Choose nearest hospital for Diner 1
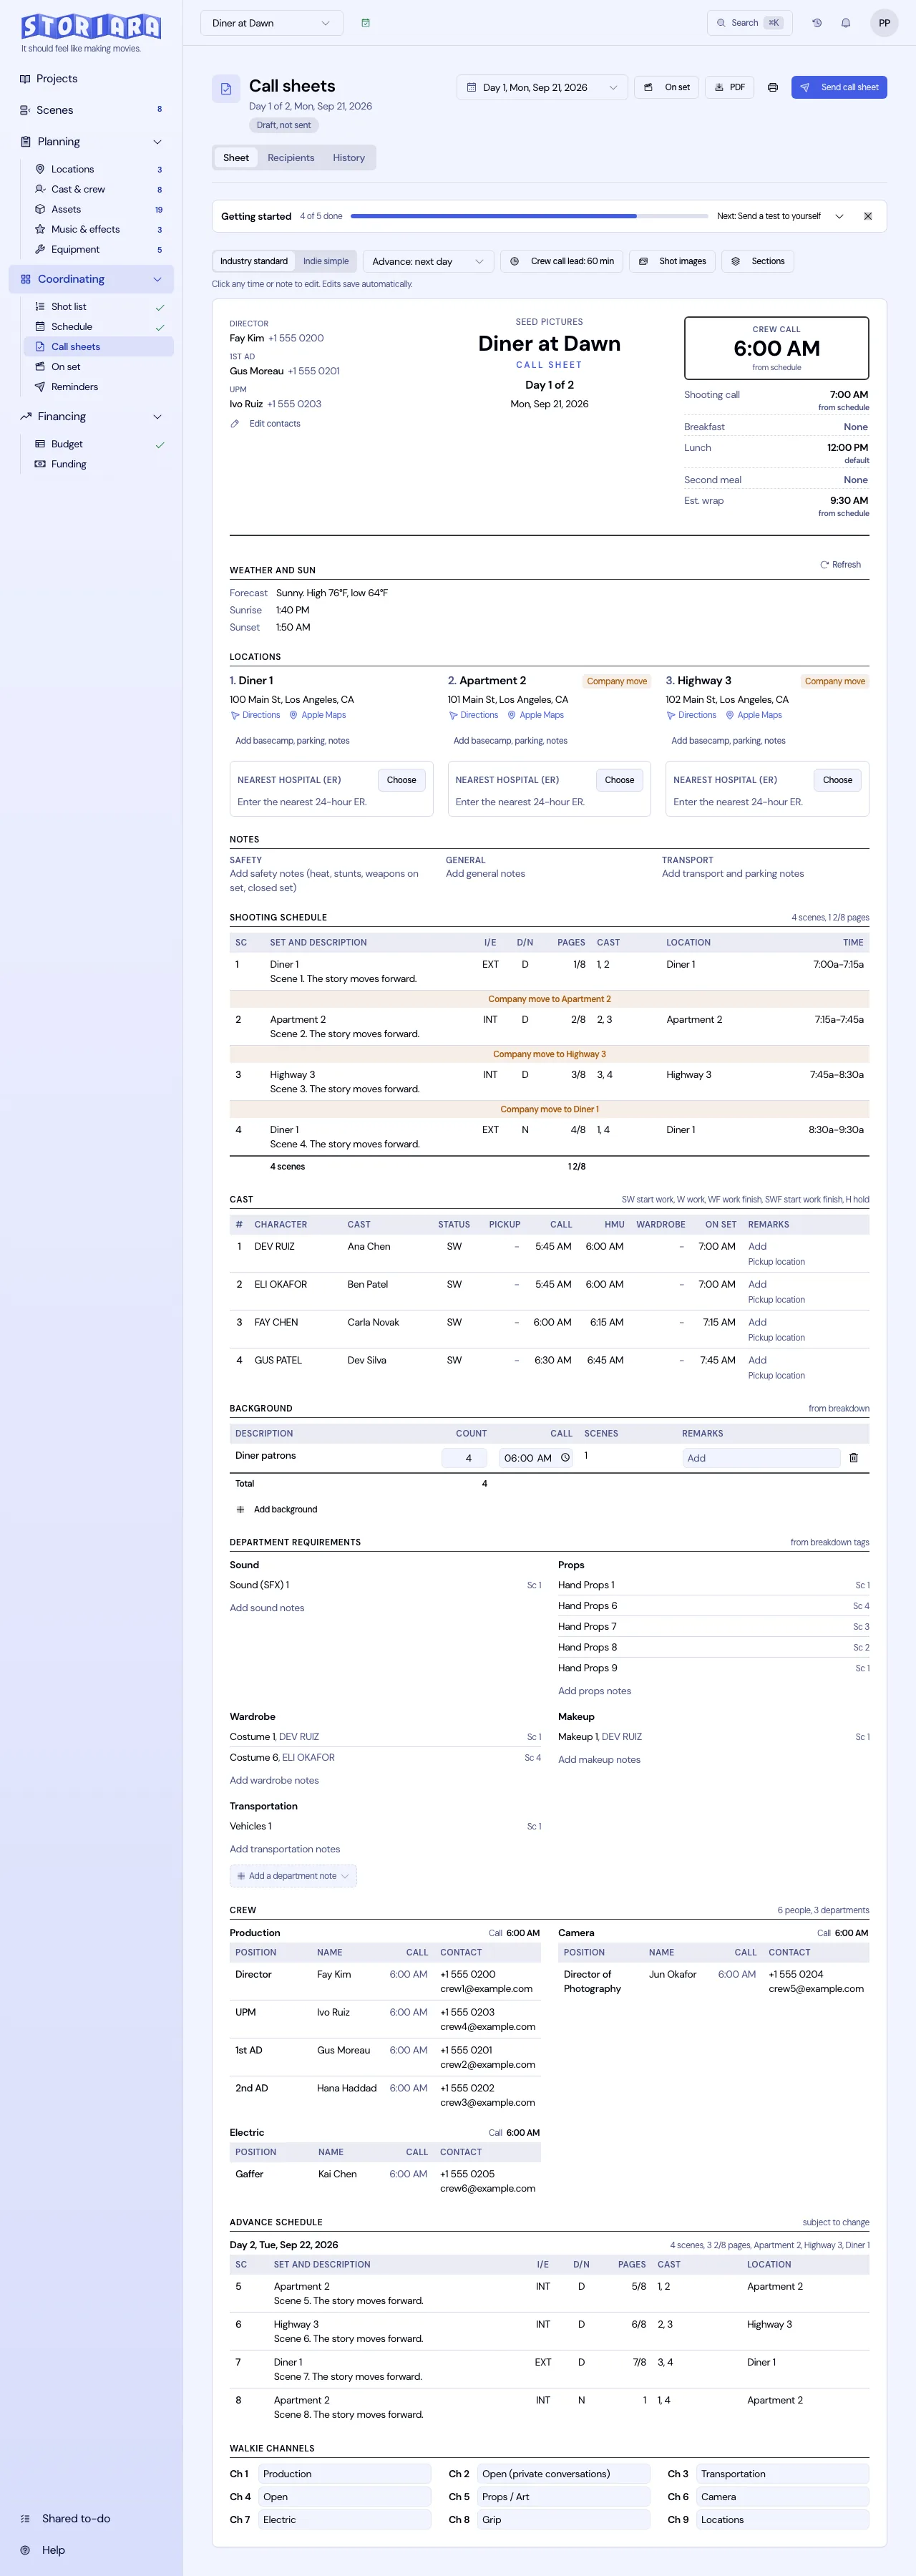This screenshot has height=2576, width=916. pos(402,780)
